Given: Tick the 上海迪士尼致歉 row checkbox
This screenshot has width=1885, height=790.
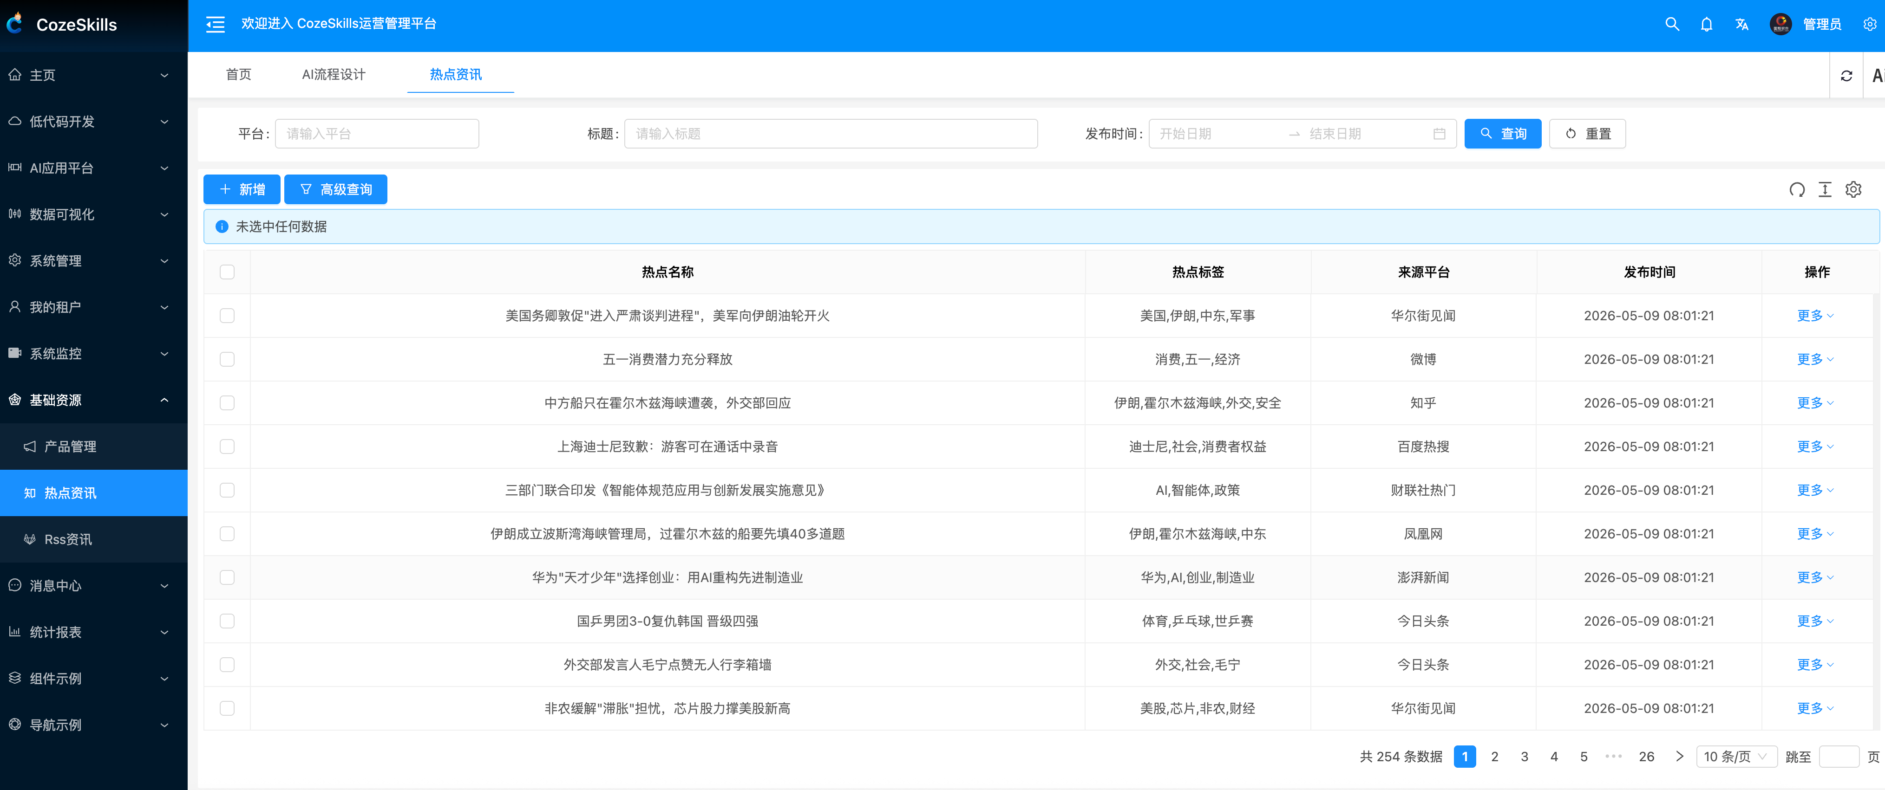Looking at the screenshot, I should tap(227, 446).
